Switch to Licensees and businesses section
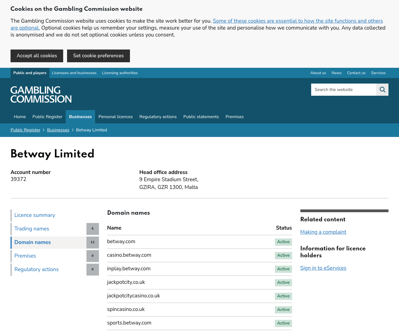 (x=74, y=73)
